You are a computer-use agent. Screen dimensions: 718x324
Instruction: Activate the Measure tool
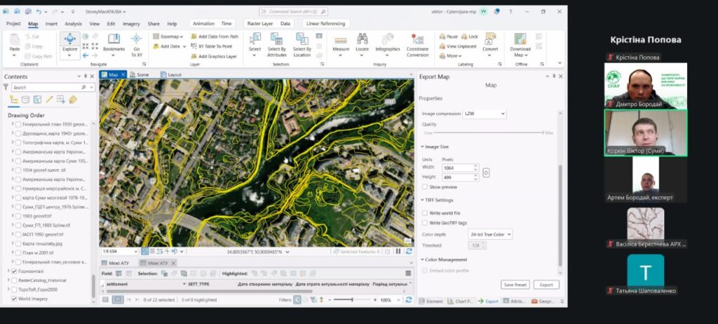click(x=341, y=41)
